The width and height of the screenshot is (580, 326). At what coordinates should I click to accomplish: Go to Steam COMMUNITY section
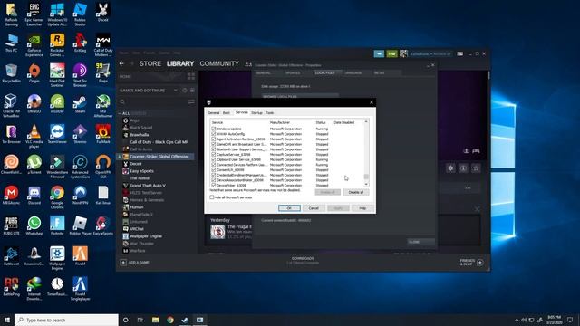coord(219,63)
